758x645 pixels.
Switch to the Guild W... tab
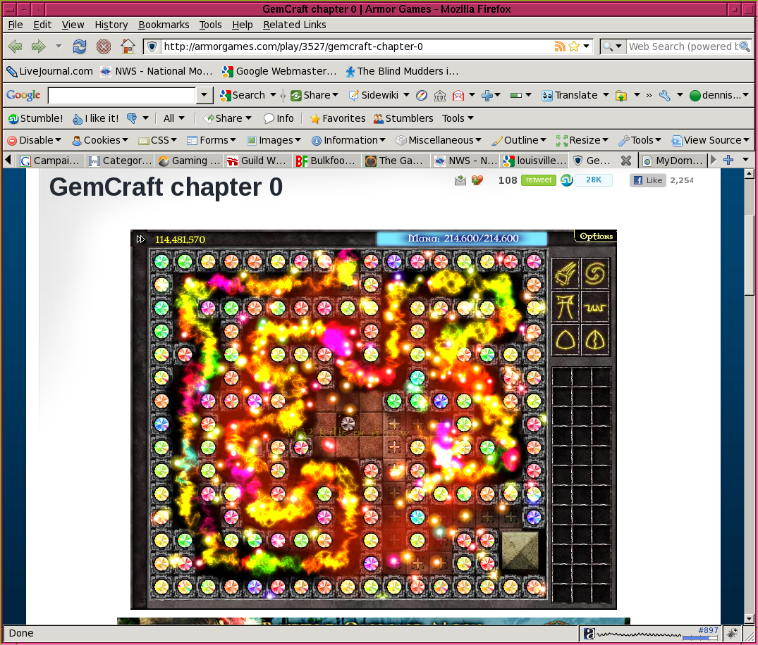[x=256, y=161]
